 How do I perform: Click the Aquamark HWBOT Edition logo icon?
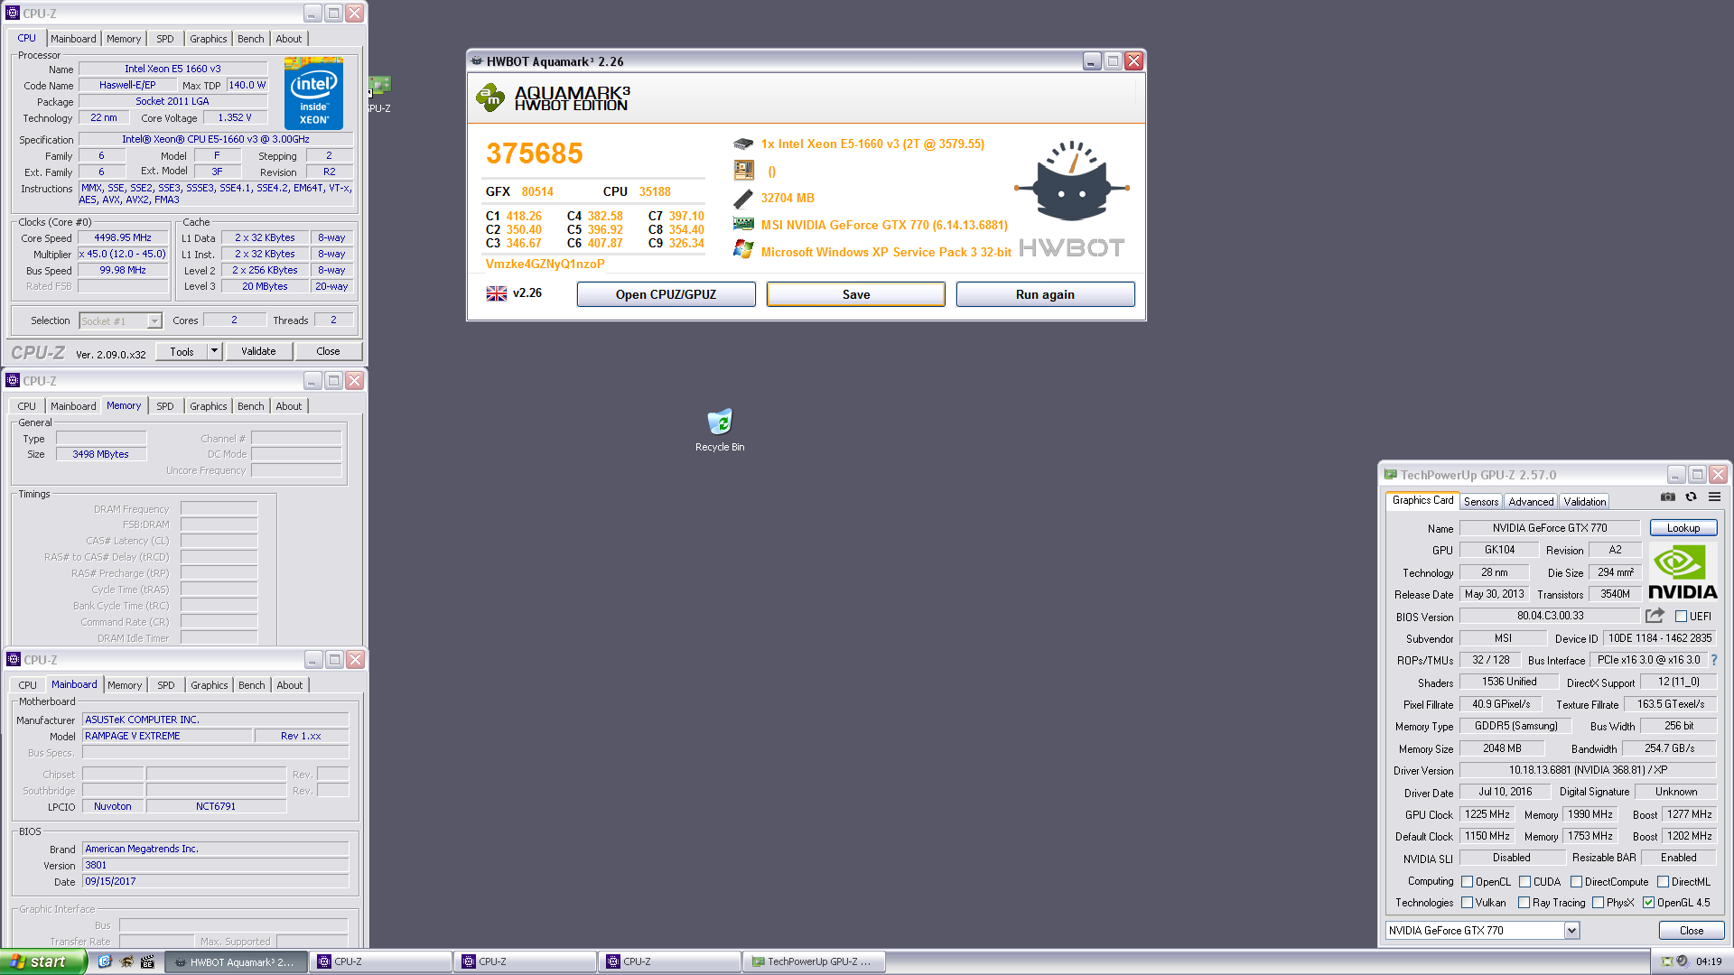pyautogui.click(x=490, y=97)
